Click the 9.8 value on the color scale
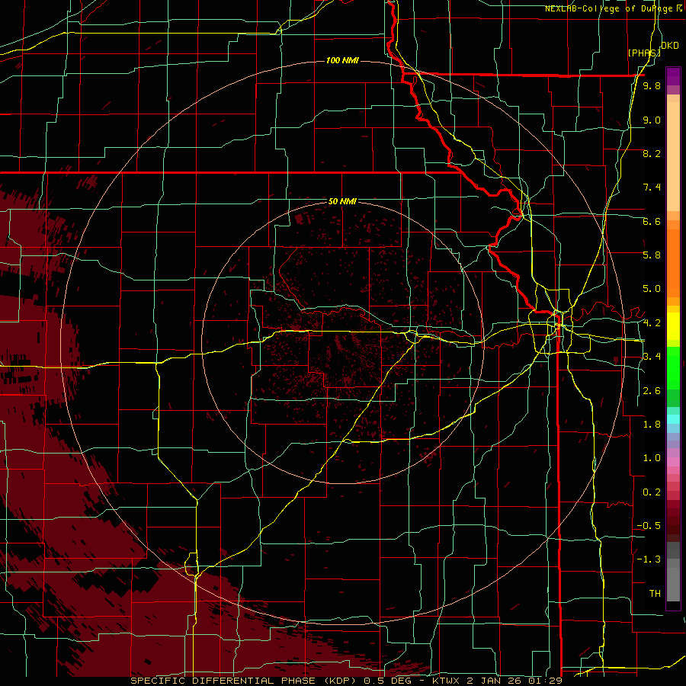Screen dimensions: 686x686 (652, 86)
